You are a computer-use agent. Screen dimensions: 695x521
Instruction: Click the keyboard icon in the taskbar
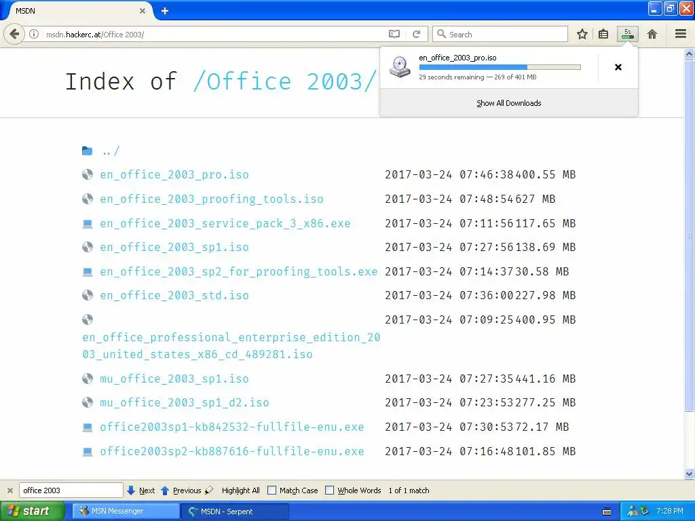[607, 512]
